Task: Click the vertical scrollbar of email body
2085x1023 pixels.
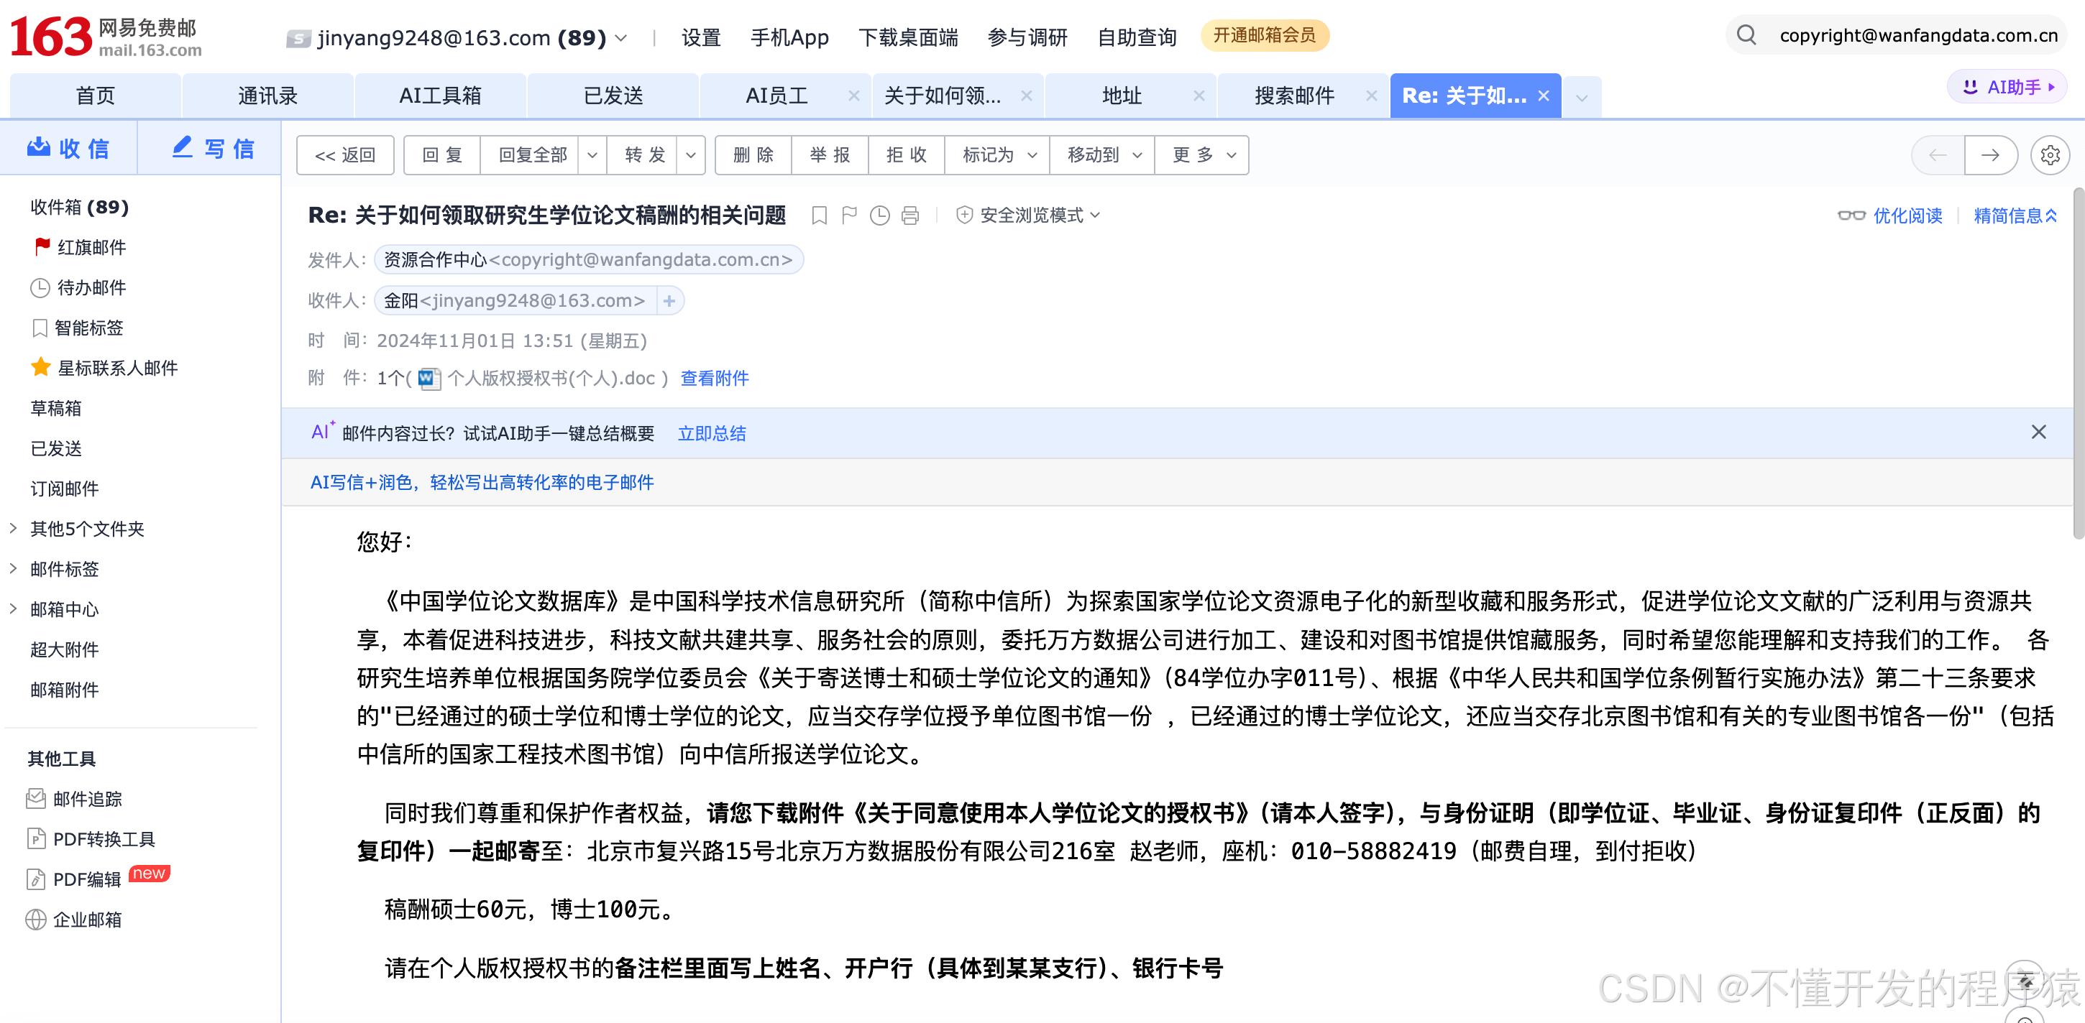Action: [x=2077, y=364]
